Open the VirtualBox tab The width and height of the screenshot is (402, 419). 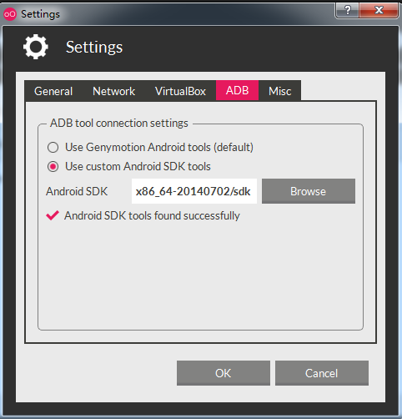point(180,91)
